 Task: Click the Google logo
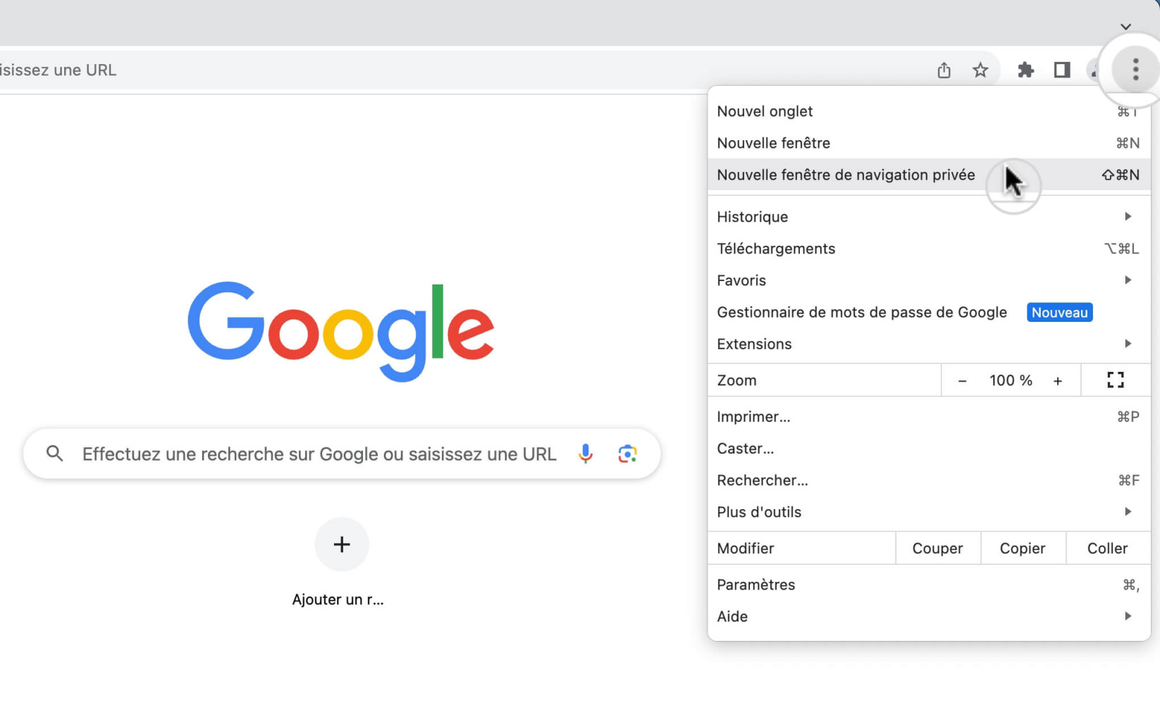[x=340, y=331]
